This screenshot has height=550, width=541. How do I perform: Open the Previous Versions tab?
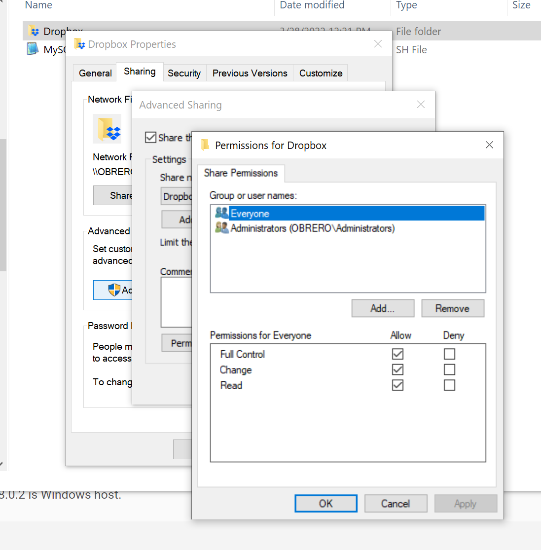tap(250, 73)
